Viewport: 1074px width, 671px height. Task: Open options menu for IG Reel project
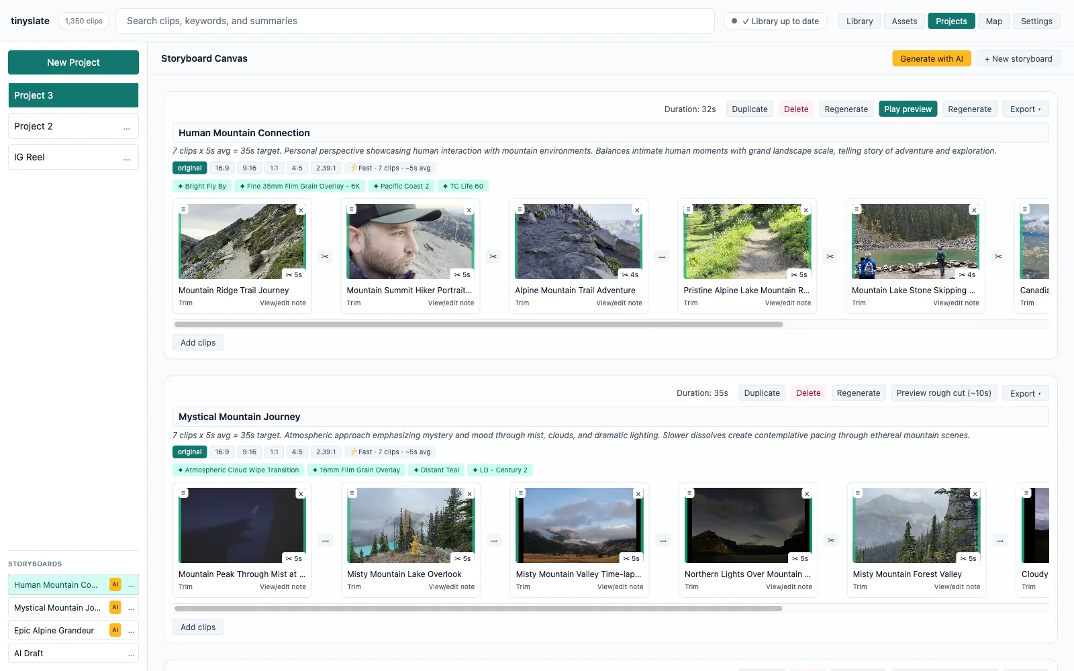tap(127, 158)
